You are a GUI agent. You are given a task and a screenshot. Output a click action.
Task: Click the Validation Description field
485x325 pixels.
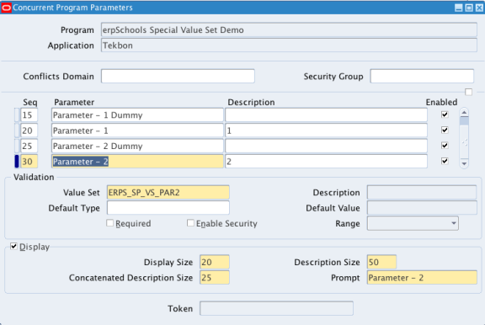pyautogui.click(x=422, y=192)
